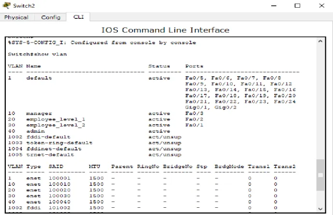
Task: Click the 'employee_level_1' VLAN name
Action: click(x=55, y=120)
